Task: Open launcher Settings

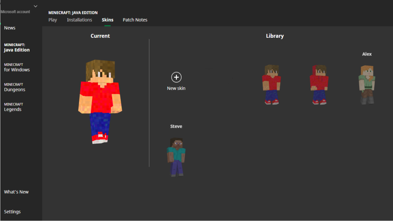Action: [12, 212]
